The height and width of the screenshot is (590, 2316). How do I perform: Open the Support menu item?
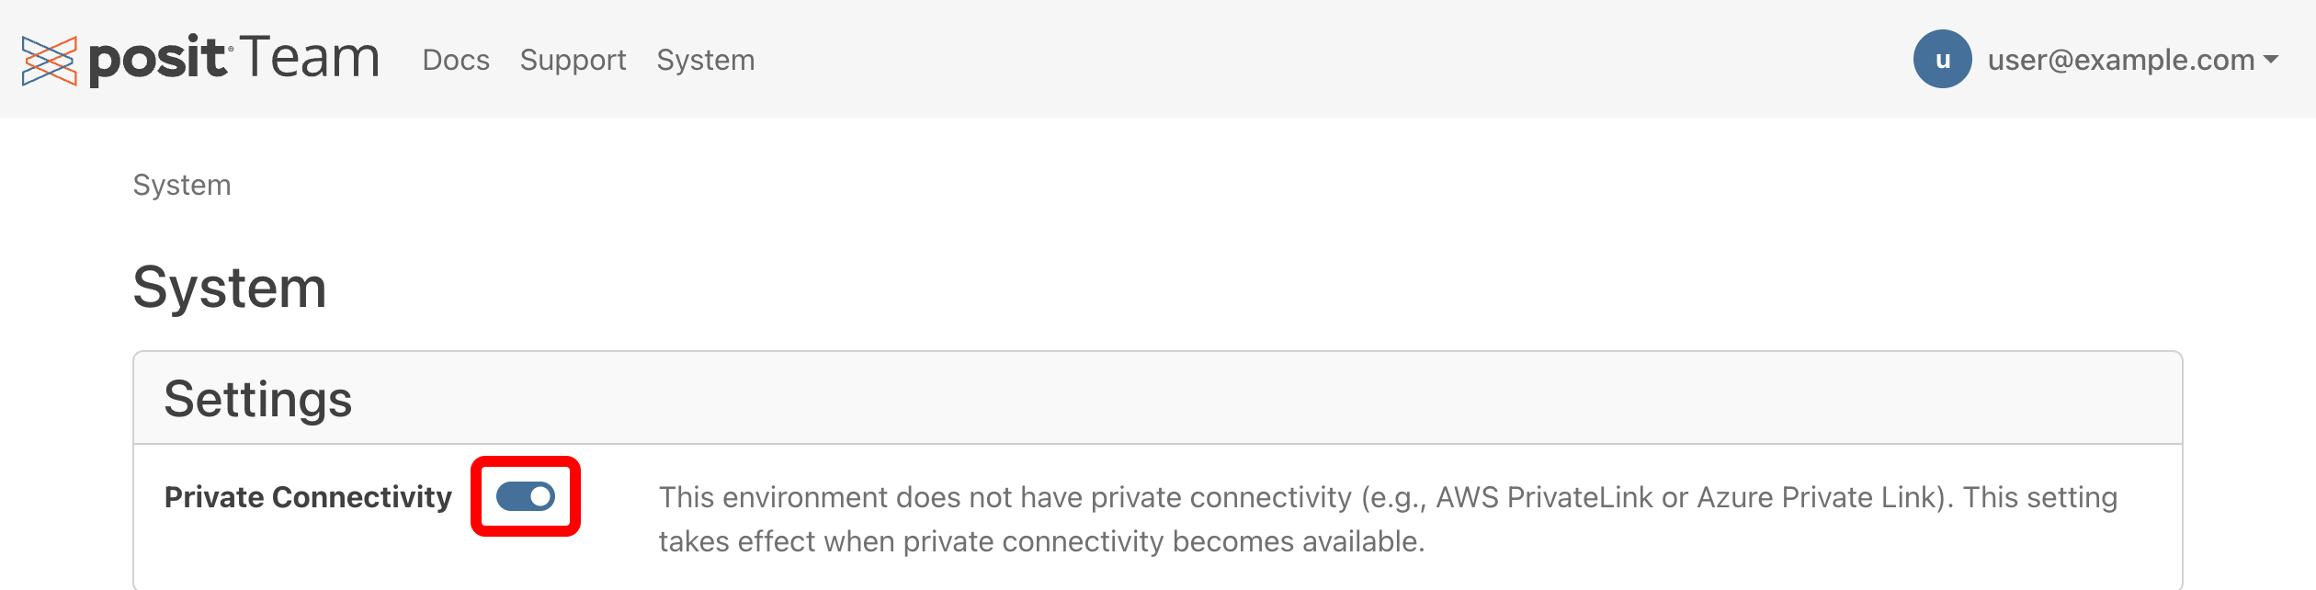(x=573, y=60)
